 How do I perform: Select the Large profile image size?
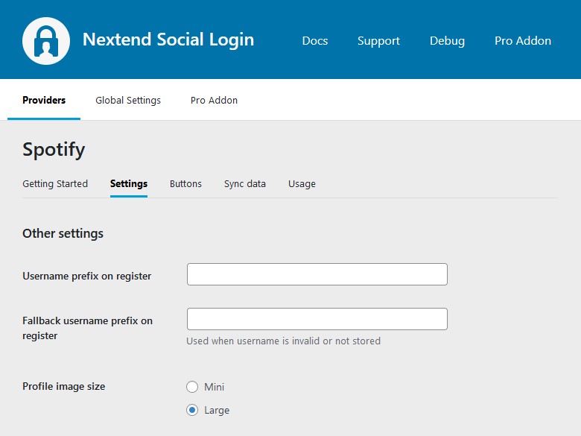[192, 410]
